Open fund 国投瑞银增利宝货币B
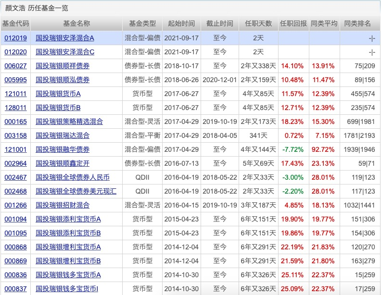The width and height of the screenshot is (381, 295). pos(68,261)
